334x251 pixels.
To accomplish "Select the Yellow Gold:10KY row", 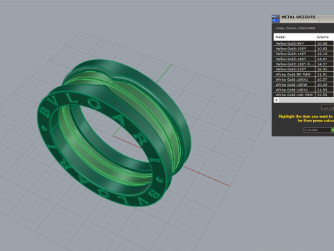I will pyautogui.click(x=304, y=49).
